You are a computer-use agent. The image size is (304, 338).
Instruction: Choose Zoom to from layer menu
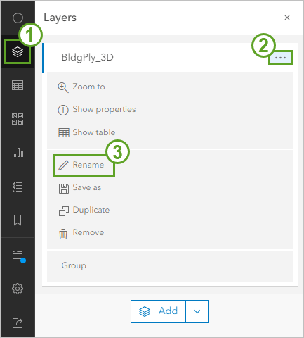tap(81, 87)
